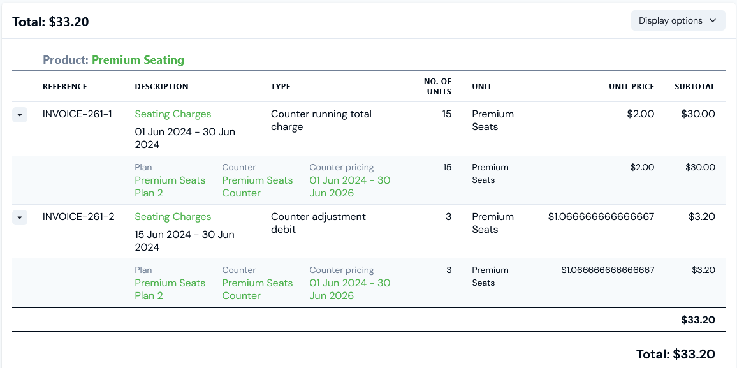Open Seating Charges link for INVOICE-261-1
Screen dimensions: 737x368
point(173,114)
